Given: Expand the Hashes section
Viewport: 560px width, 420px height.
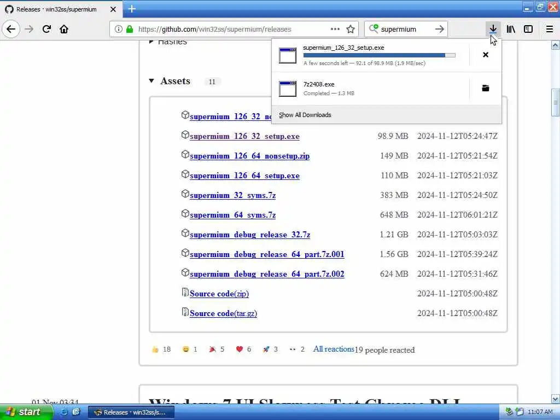Looking at the screenshot, I should 151,42.
